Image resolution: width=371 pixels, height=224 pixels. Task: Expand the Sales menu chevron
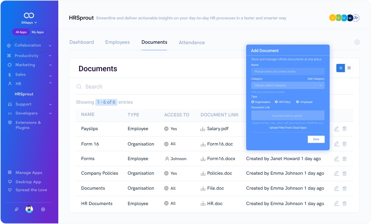pos(50,76)
